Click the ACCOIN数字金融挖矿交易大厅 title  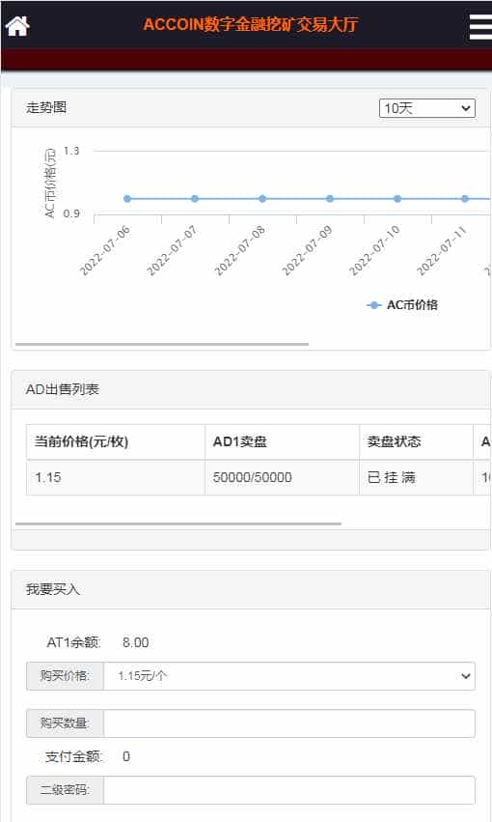pyautogui.click(x=251, y=25)
